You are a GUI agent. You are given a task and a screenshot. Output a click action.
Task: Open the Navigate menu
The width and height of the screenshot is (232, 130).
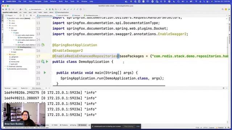[x=38, y=1]
